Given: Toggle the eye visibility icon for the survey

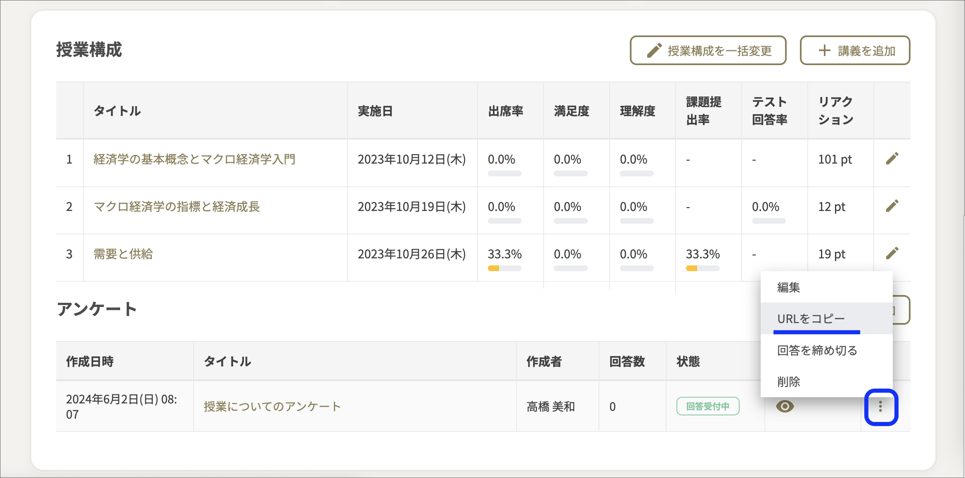Looking at the screenshot, I should 785,407.
